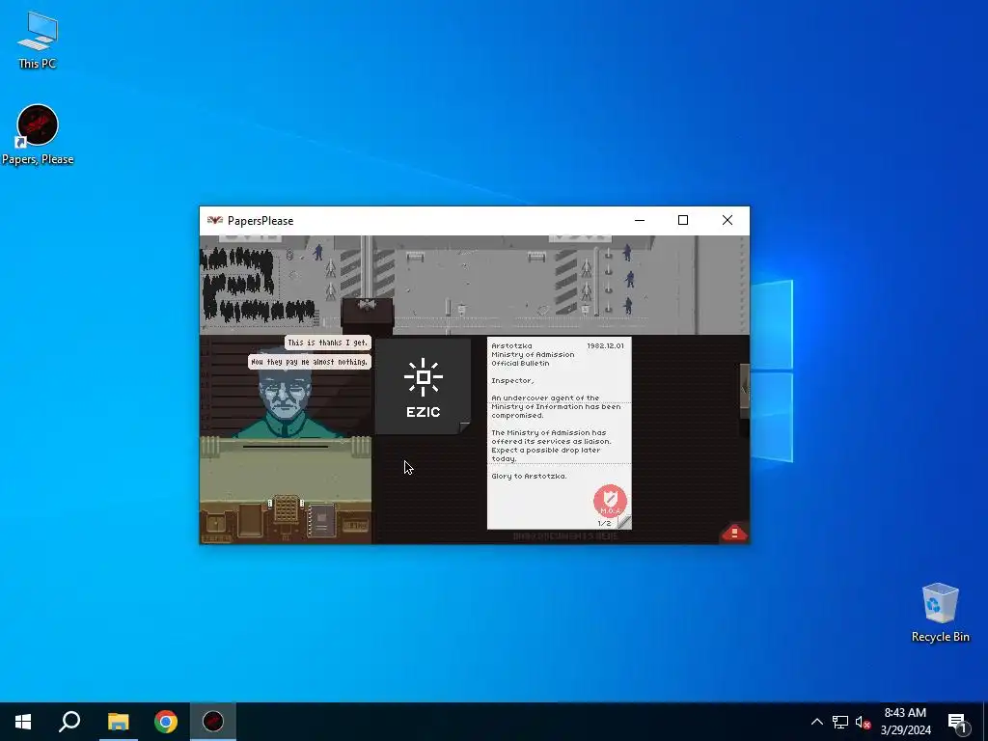Click the muted volume tray icon
Image resolution: width=988 pixels, height=741 pixels.
[x=864, y=722]
